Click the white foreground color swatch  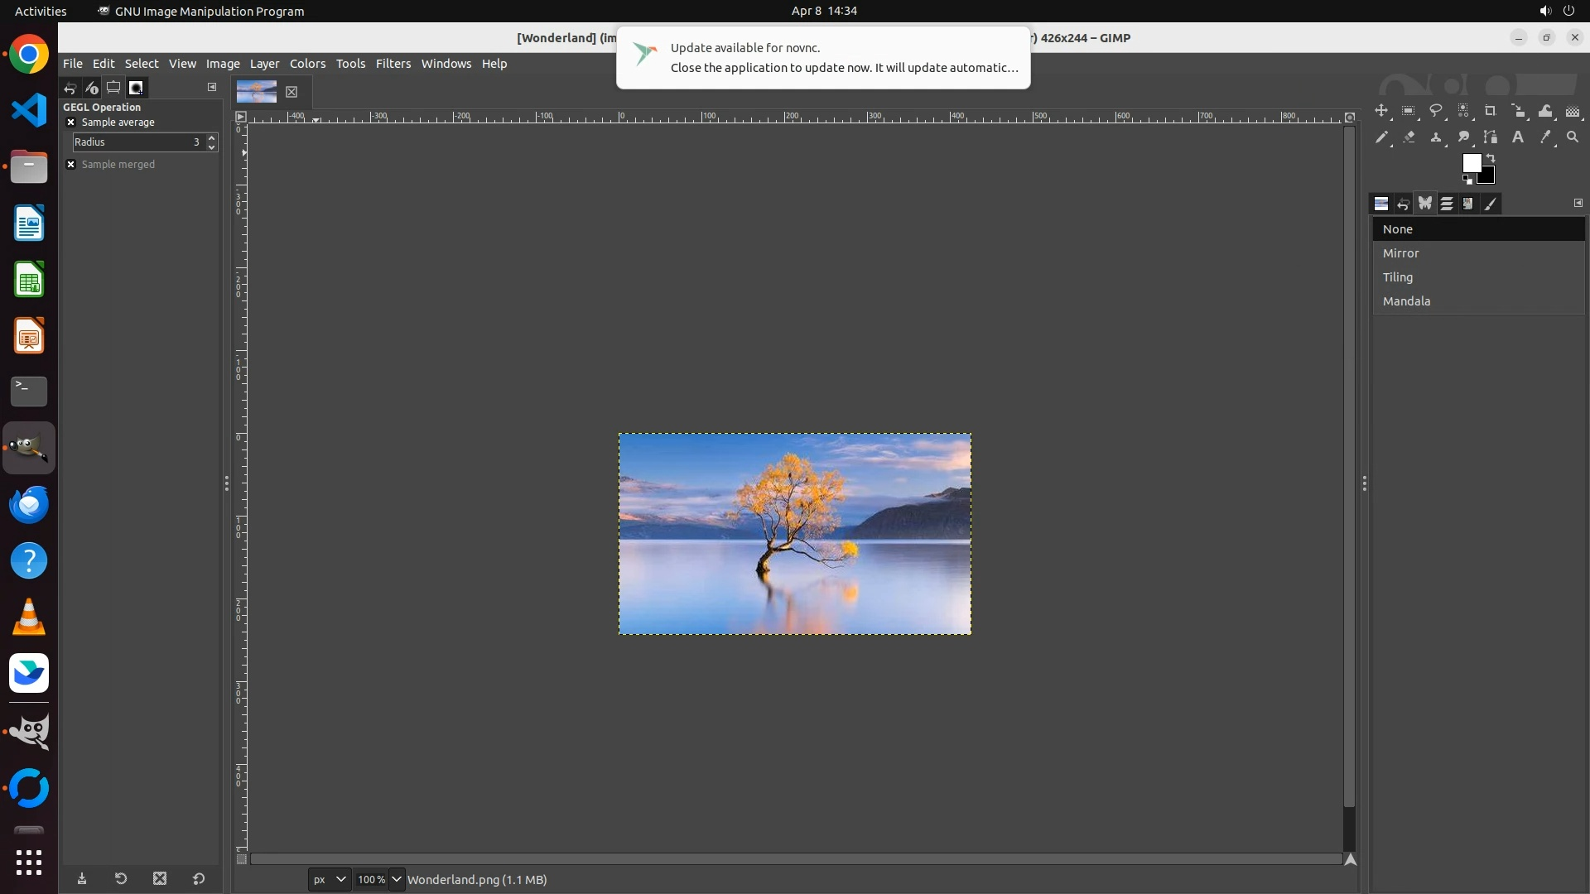point(1471,162)
